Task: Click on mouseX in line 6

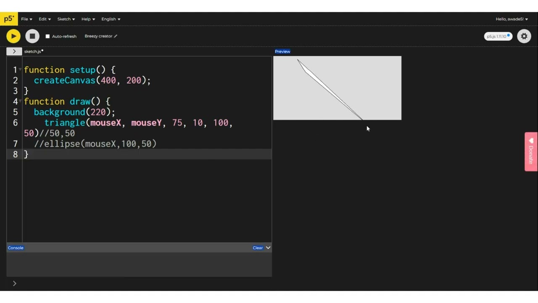Action: tap(105, 122)
